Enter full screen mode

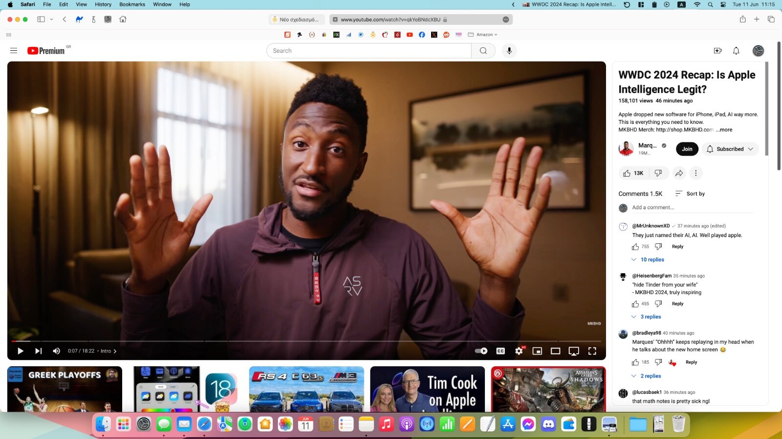tap(592, 351)
